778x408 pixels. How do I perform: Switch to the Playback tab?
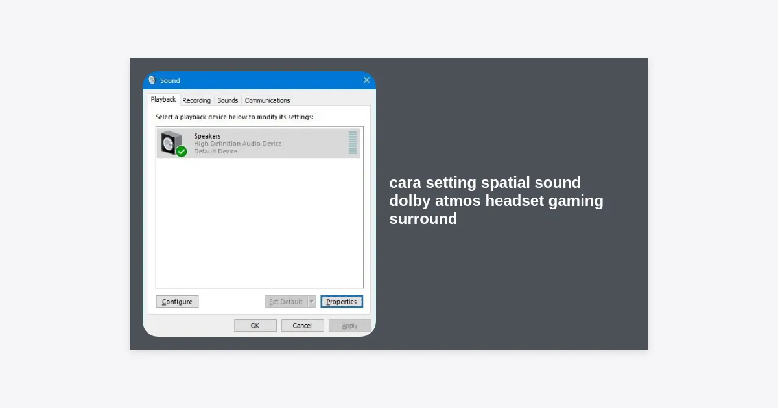[x=163, y=100]
